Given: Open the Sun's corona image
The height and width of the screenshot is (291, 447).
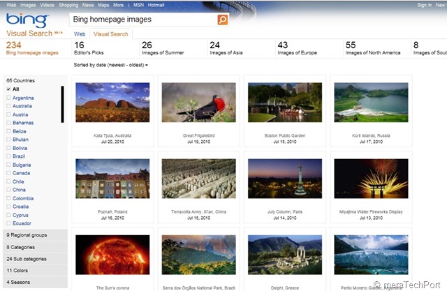Looking at the screenshot, I should pos(112,255).
